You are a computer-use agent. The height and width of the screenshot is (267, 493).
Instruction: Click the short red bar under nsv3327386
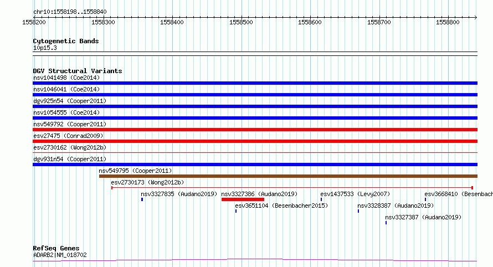pos(243,199)
